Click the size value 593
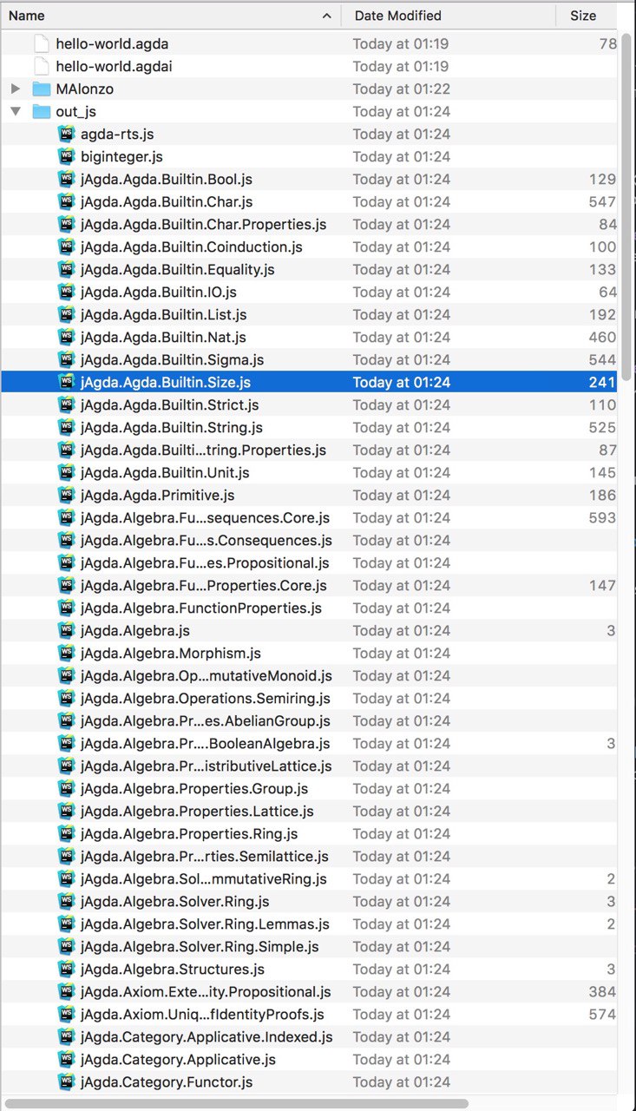This screenshot has width=636, height=1111. 602,517
